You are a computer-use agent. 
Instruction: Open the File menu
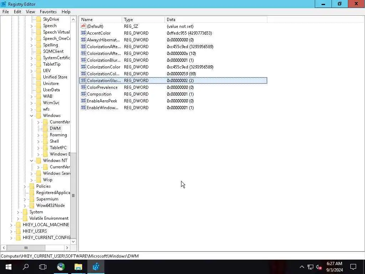pos(6,12)
